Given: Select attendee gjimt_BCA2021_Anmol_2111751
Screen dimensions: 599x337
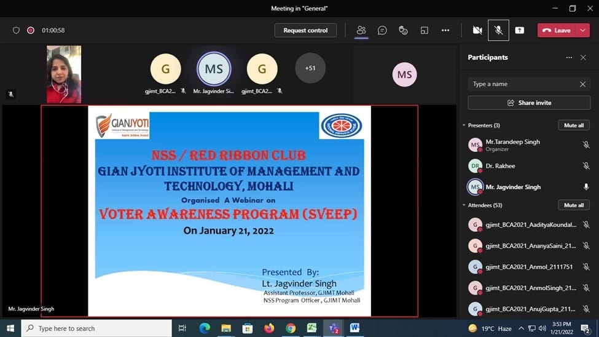Looking at the screenshot, I should tap(528, 267).
